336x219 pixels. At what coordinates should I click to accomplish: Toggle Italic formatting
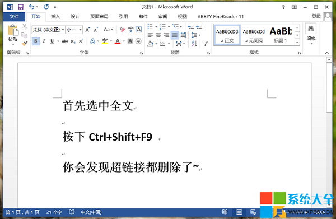pyautogui.click(x=44, y=41)
